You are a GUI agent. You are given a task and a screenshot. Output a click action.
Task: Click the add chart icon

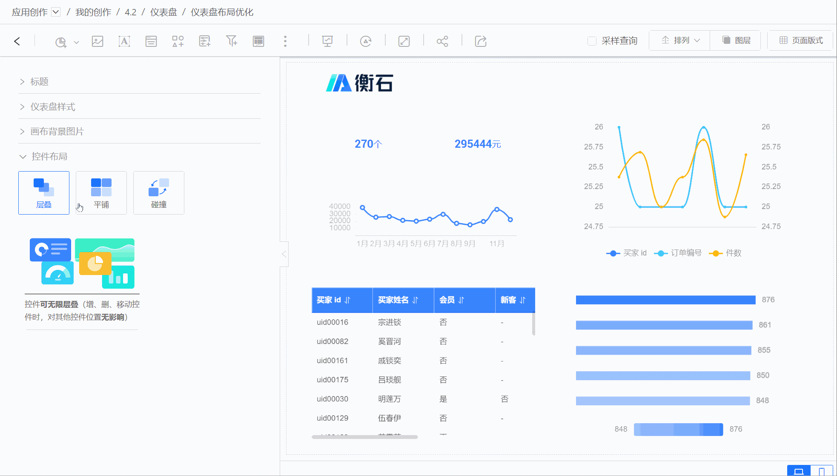pyautogui.click(x=61, y=42)
